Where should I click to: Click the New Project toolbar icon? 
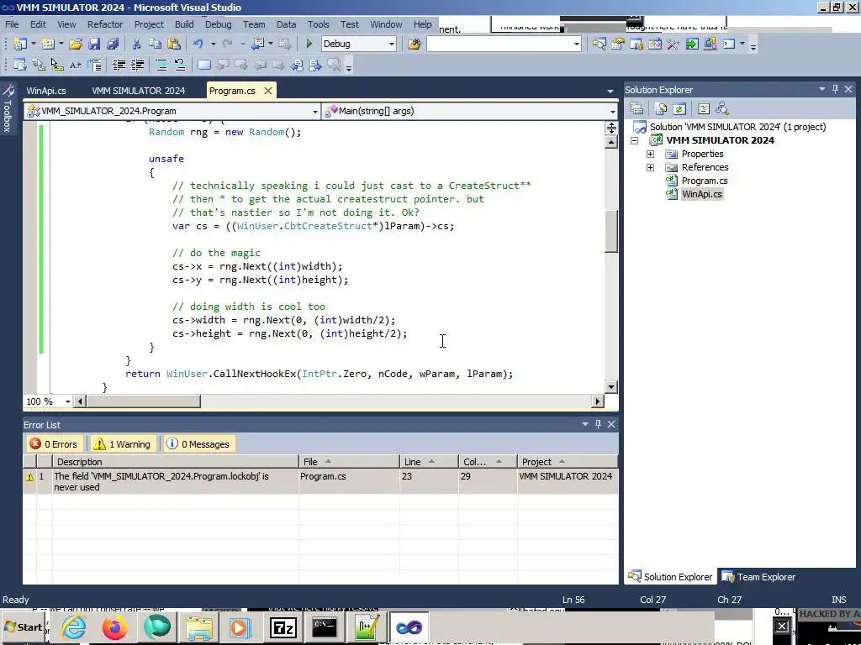pos(20,44)
